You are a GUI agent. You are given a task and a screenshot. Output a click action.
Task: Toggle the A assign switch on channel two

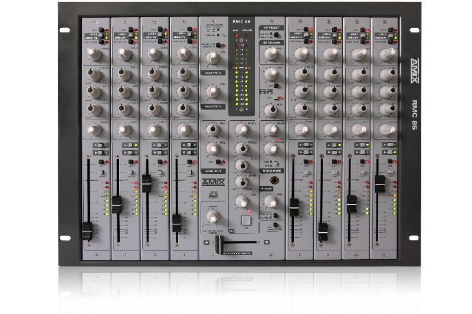(131, 146)
